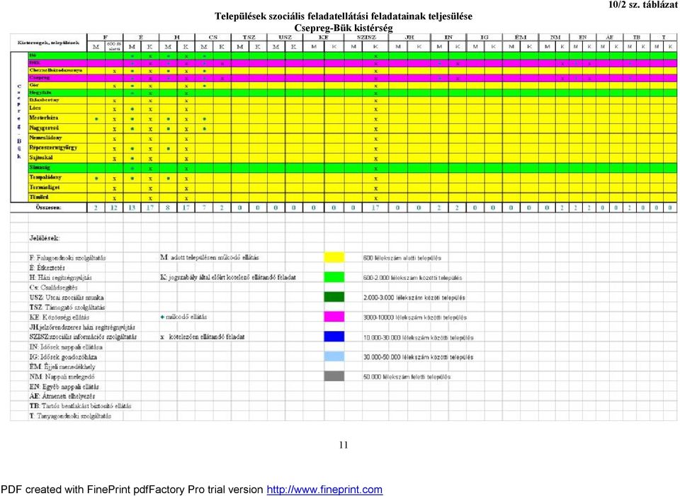
Task: Click the 'TB' column header
Action: 636,38
